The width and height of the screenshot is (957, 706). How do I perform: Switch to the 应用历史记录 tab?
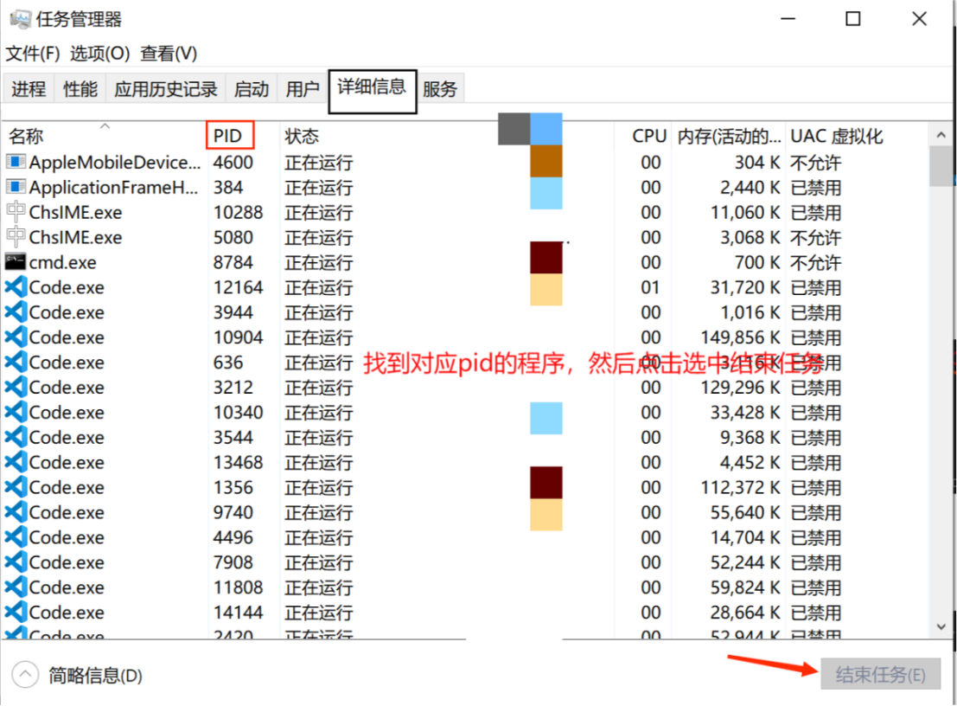click(165, 89)
